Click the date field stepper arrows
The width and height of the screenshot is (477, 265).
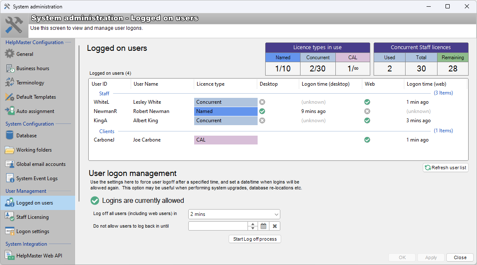point(253,226)
